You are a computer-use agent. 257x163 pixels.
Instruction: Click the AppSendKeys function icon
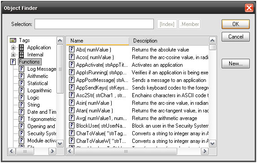[x=72, y=88]
